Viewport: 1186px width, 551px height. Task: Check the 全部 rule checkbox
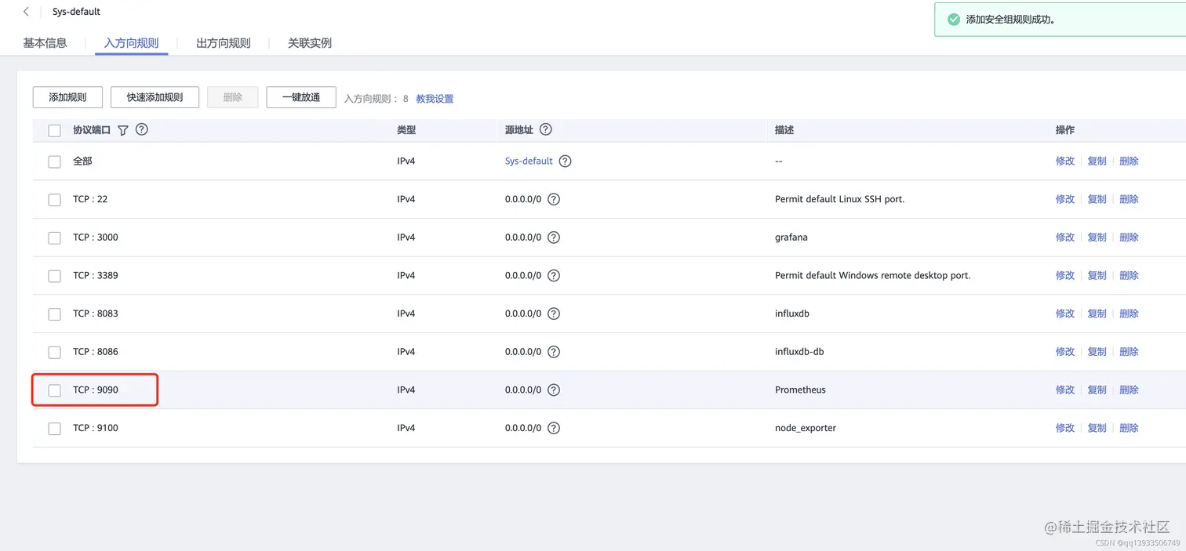tap(54, 161)
